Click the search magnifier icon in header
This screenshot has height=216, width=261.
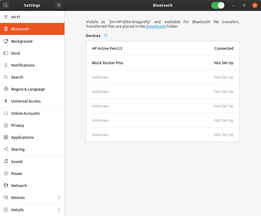point(6,5)
